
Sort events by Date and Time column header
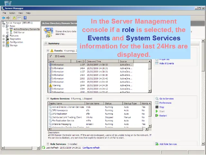pyautogui.click(x=102, y=61)
